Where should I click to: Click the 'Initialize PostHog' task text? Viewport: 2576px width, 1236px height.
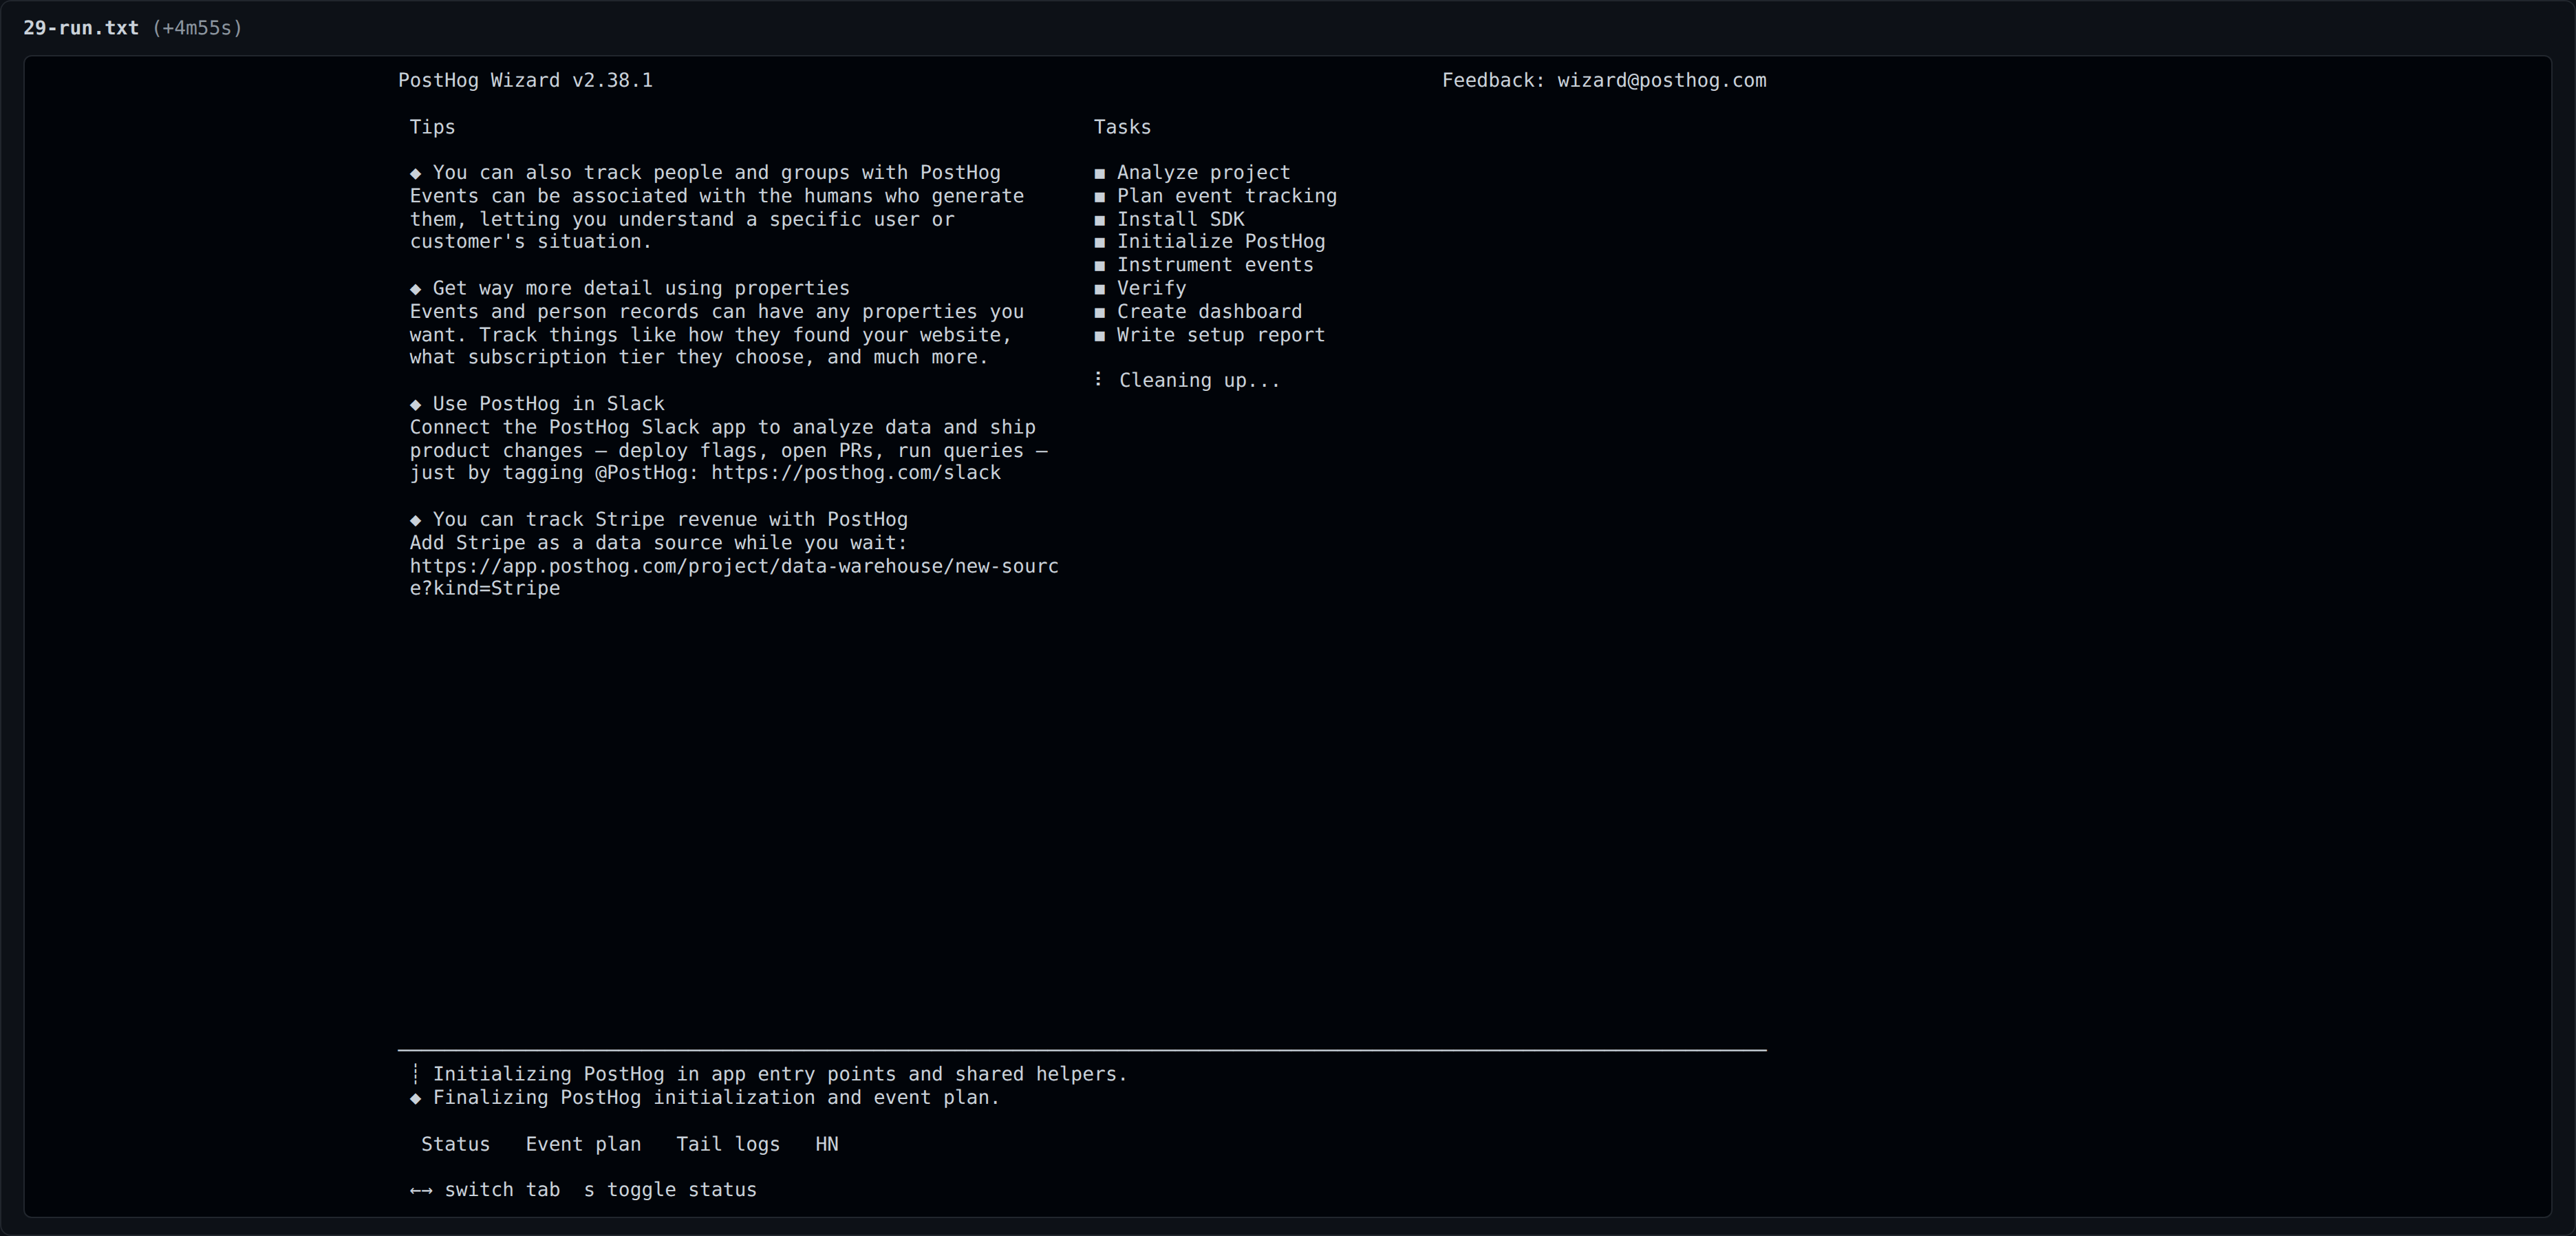(x=1220, y=241)
